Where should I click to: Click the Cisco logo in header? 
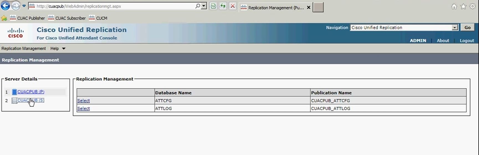pyautogui.click(x=16, y=33)
